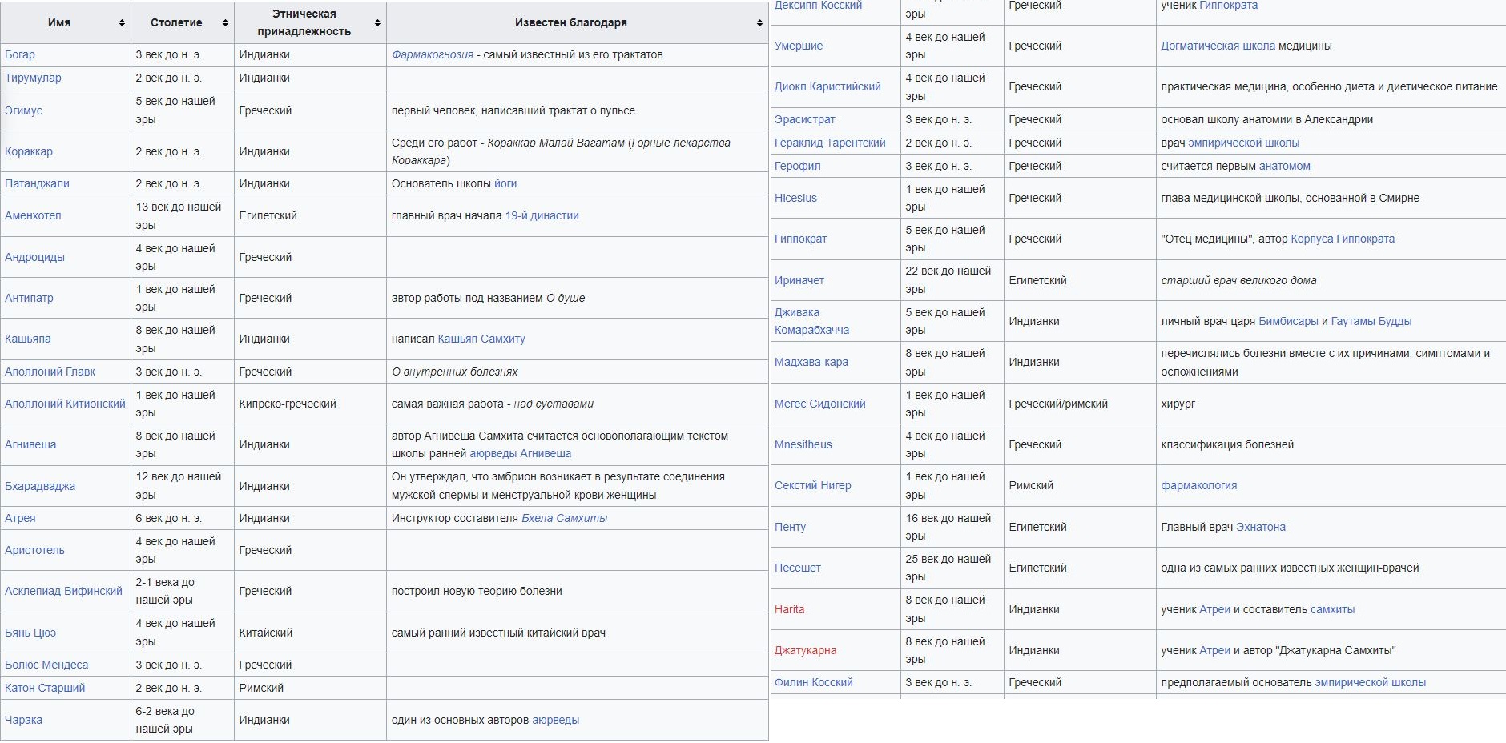Sort table by Столетие column arrows
Image resolution: width=1506 pixels, height=743 pixels.
[x=225, y=23]
